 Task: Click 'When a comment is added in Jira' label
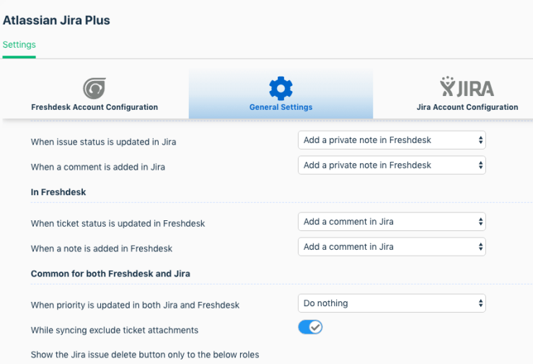tap(97, 167)
